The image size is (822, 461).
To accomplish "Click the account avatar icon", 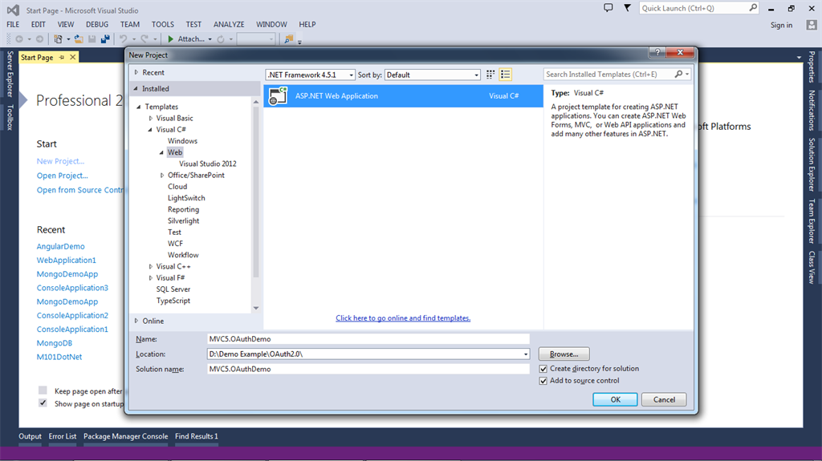I will [x=812, y=25].
